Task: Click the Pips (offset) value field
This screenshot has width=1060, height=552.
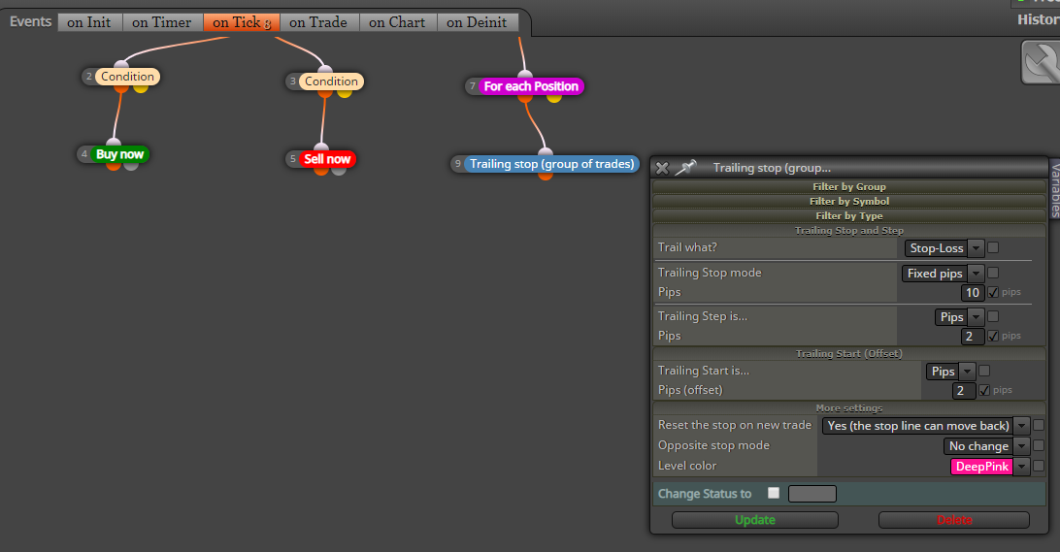Action: pyautogui.click(x=963, y=391)
